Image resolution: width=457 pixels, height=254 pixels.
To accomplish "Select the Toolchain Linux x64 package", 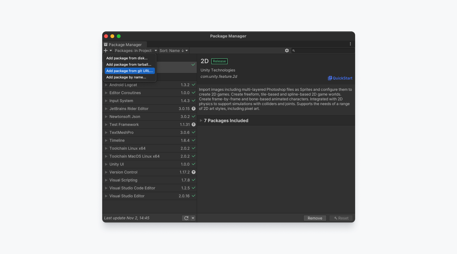I will pyautogui.click(x=149, y=148).
